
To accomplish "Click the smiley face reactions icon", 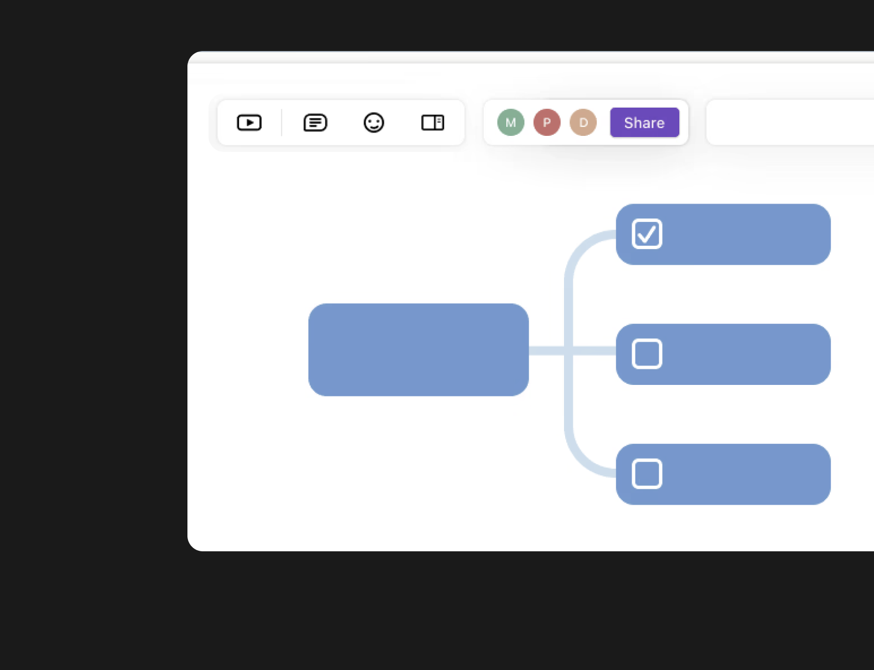I will click(374, 123).
